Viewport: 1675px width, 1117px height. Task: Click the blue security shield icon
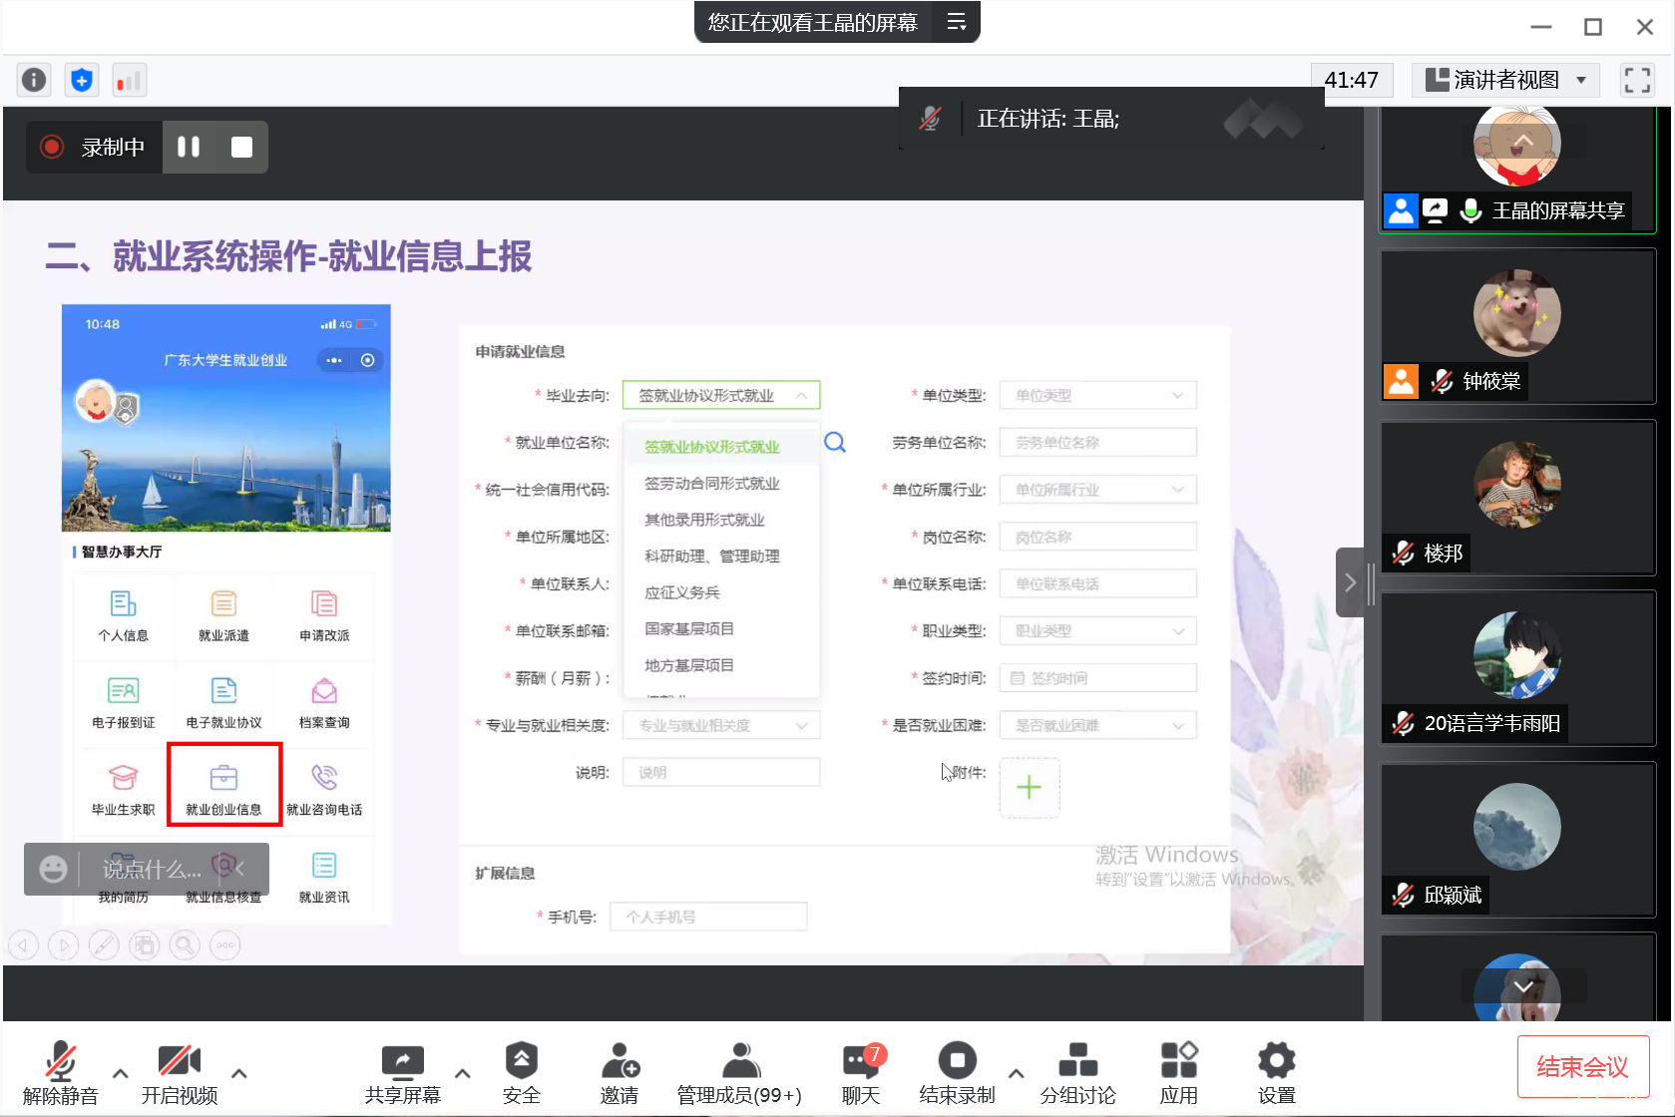[x=82, y=80]
